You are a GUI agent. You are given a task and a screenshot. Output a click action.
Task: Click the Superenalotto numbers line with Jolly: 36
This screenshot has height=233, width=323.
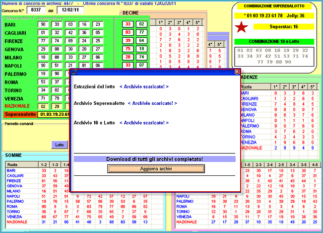(x=274, y=16)
